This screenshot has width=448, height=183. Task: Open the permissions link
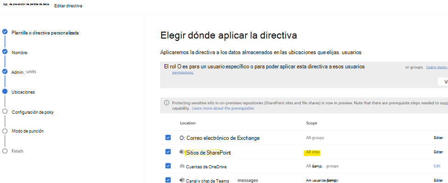tap(183, 72)
